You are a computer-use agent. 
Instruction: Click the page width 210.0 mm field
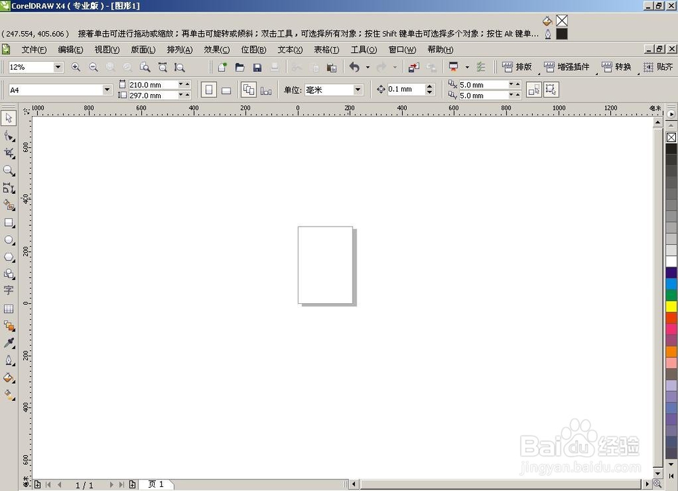pyautogui.click(x=153, y=84)
